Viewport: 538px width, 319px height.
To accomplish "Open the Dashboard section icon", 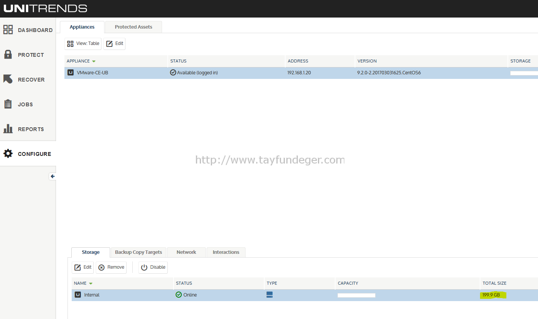I will click(8, 30).
